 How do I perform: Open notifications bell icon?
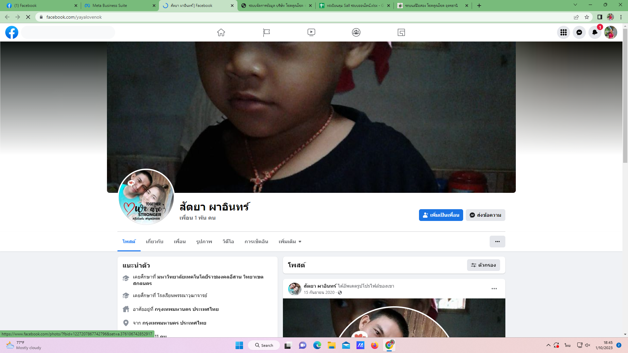(595, 32)
